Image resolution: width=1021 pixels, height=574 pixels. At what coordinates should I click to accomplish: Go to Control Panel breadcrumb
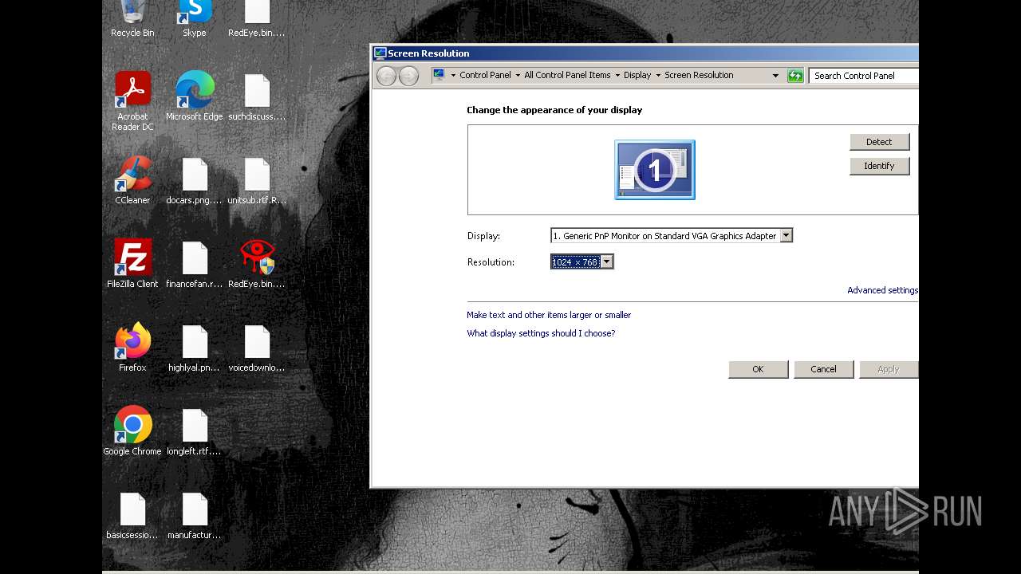pyautogui.click(x=485, y=75)
